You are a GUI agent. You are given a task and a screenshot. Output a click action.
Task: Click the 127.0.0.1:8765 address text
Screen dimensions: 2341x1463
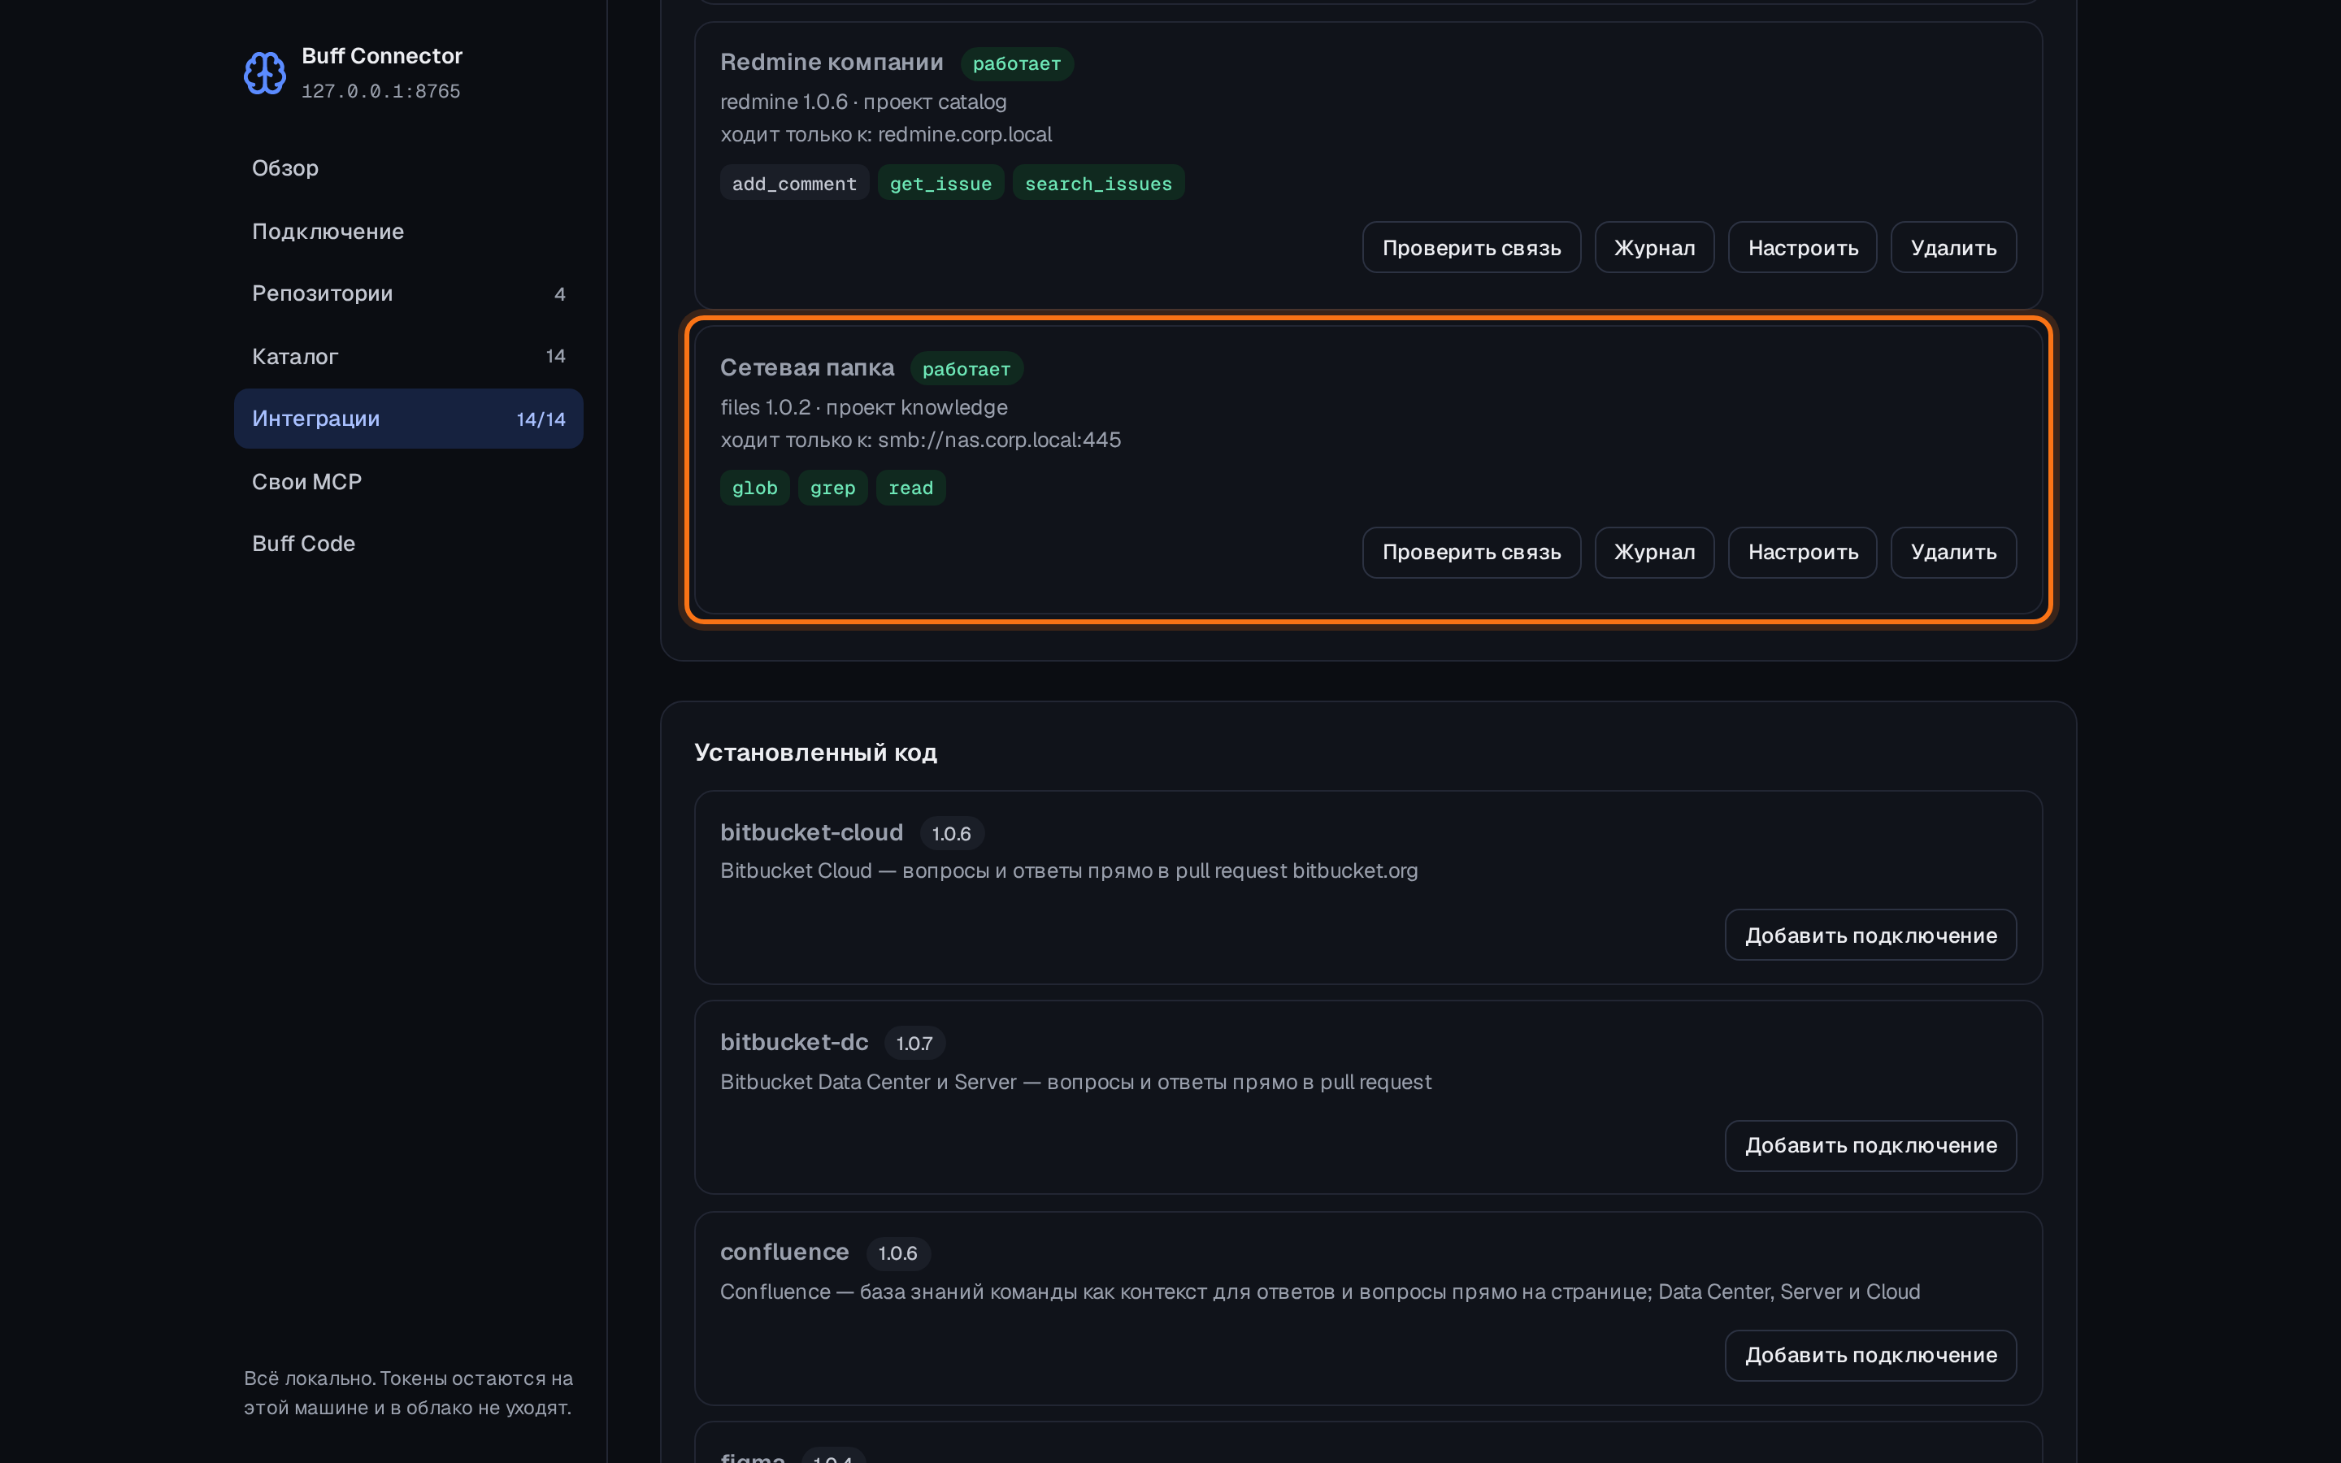tap(380, 91)
